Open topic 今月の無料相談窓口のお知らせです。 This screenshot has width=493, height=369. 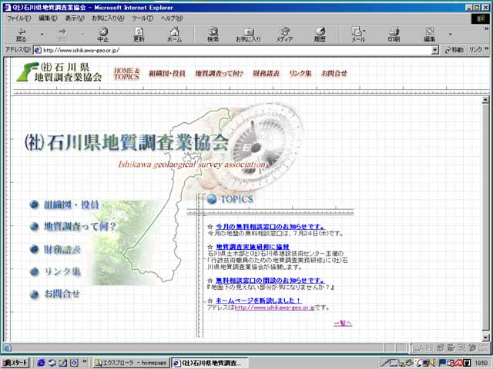point(270,227)
